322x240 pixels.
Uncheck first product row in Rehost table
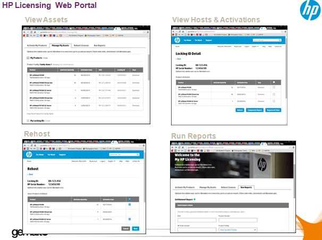pos(130,204)
